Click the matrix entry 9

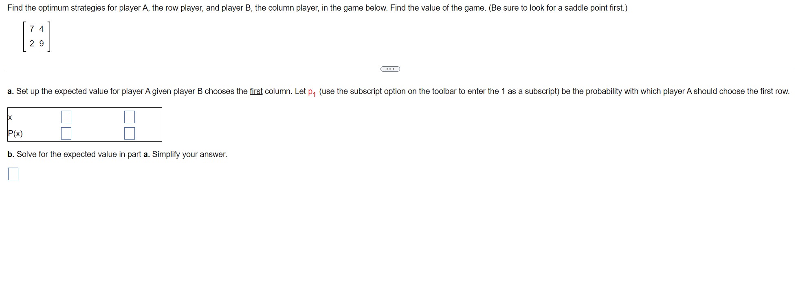[x=41, y=44]
